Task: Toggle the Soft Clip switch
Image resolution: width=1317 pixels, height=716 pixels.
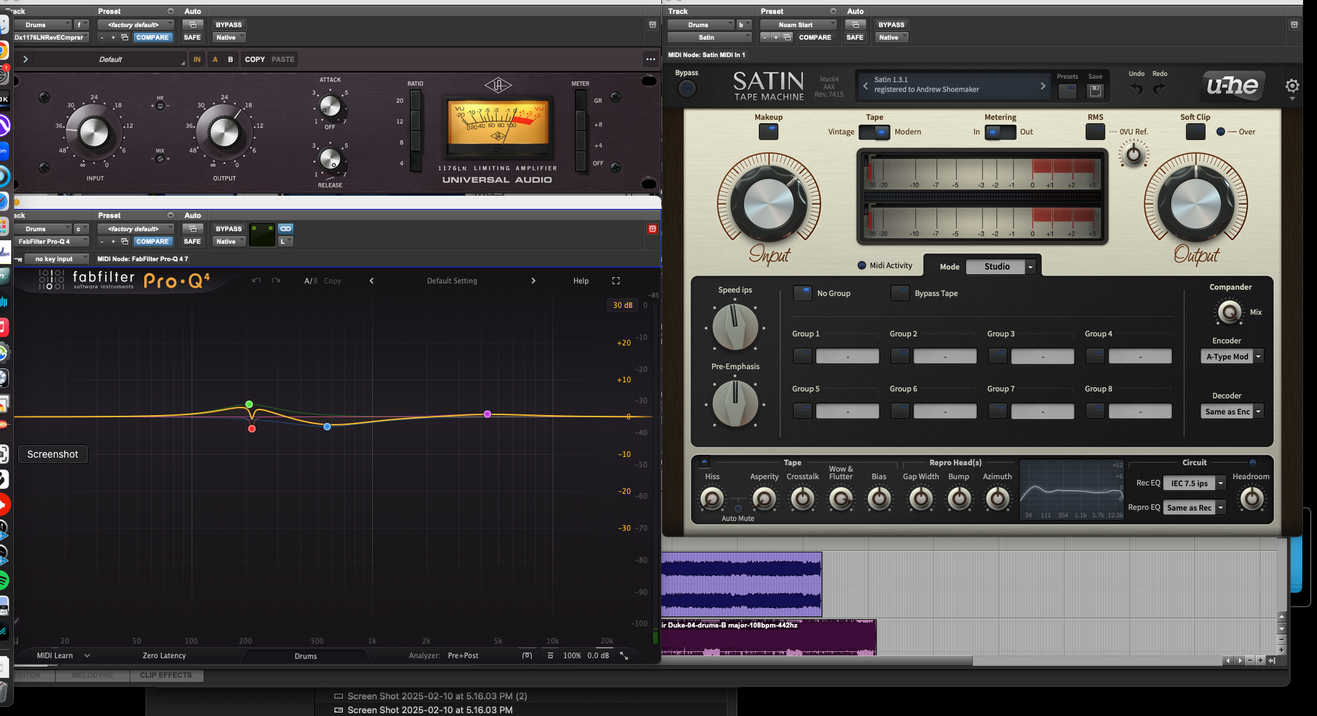Action: 1195,131
